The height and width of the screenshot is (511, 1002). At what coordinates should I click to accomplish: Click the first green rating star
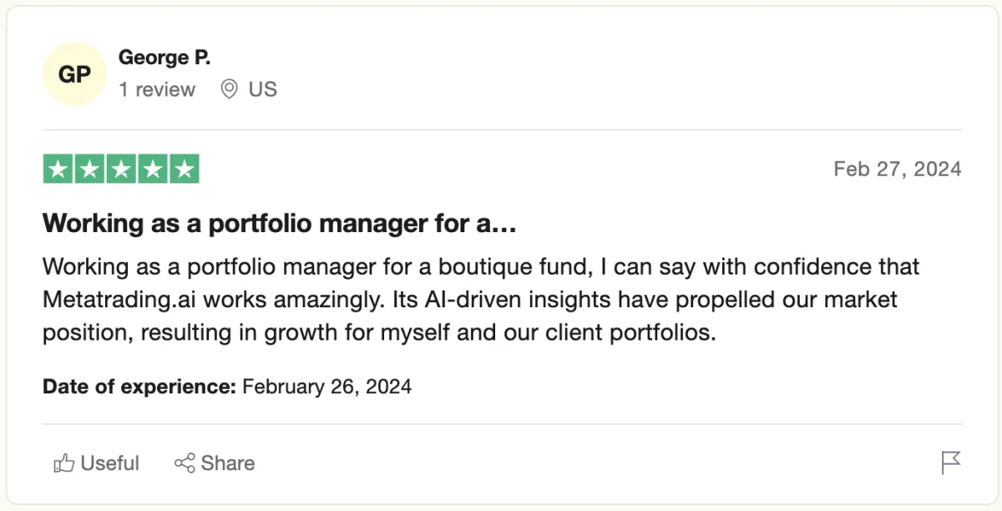[58, 169]
